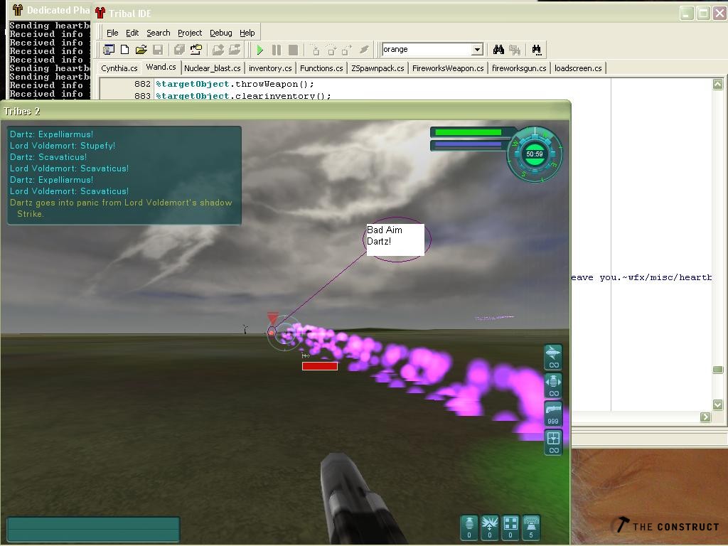Click the editor scrollbar down arrow

(x=718, y=405)
